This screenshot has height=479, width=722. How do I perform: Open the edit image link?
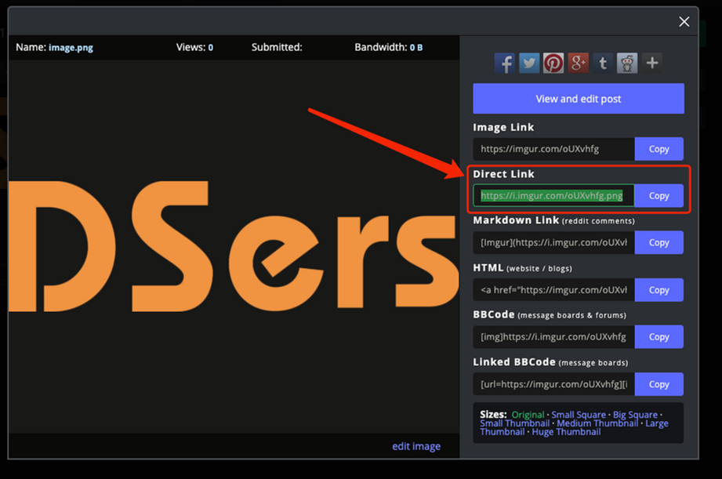coord(416,446)
